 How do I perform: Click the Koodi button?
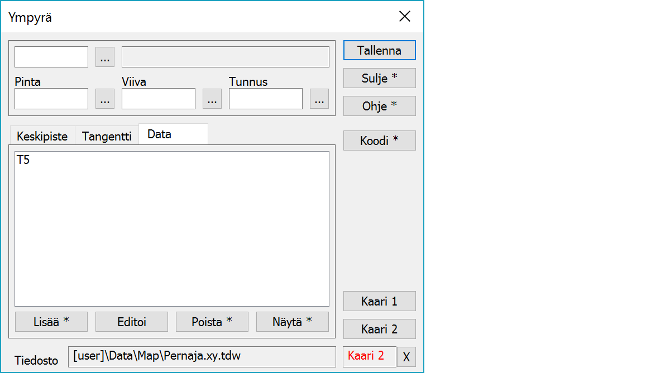tap(379, 141)
